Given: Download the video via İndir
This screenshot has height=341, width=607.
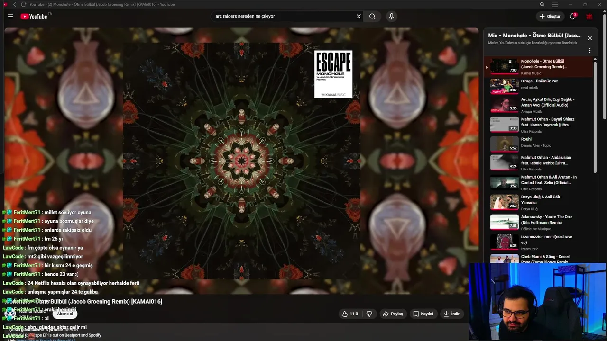Looking at the screenshot, I should 451,314.
